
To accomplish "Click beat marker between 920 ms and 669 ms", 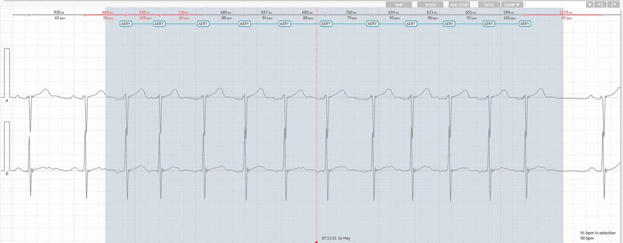I will pos(85,15).
